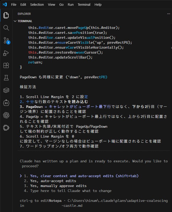Open the Explorer view icon
172x212 pixels.
point(6,15)
